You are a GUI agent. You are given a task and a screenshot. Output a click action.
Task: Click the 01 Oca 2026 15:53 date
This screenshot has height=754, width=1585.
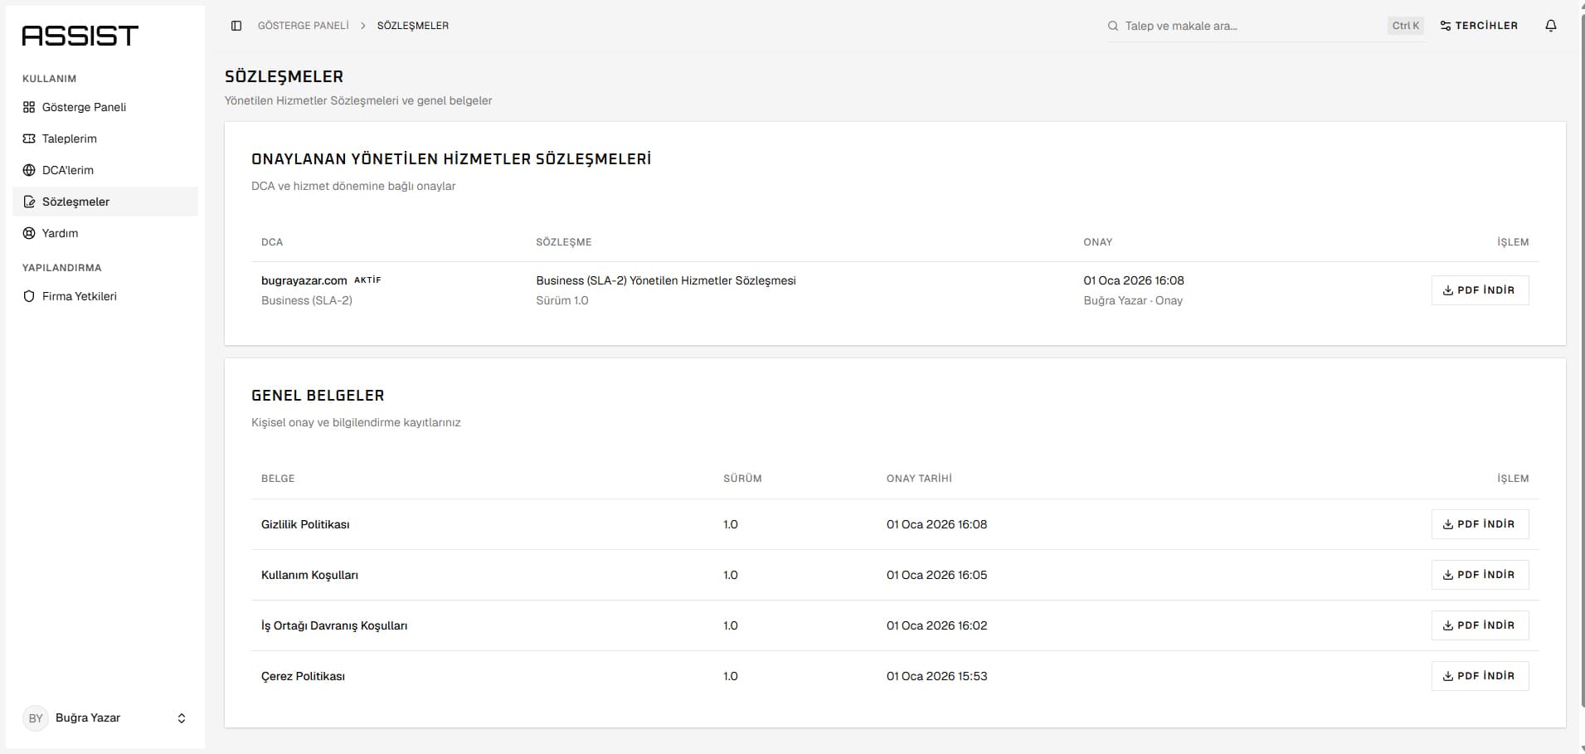click(936, 676)
